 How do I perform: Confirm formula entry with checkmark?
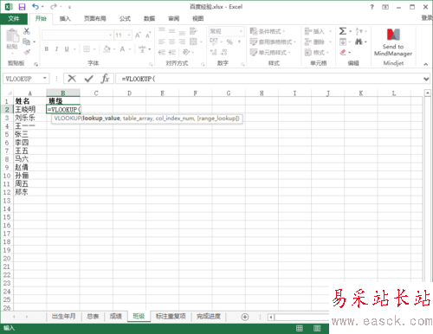[88, 79]
